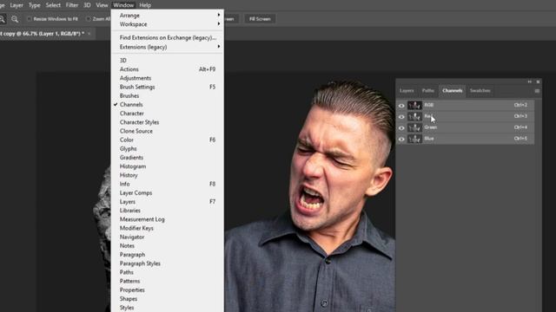This screenshot has width=556, height=312.
Task: Click the Blue channel thumbnail
Action: pyautogui.click(x=414, y=139)
